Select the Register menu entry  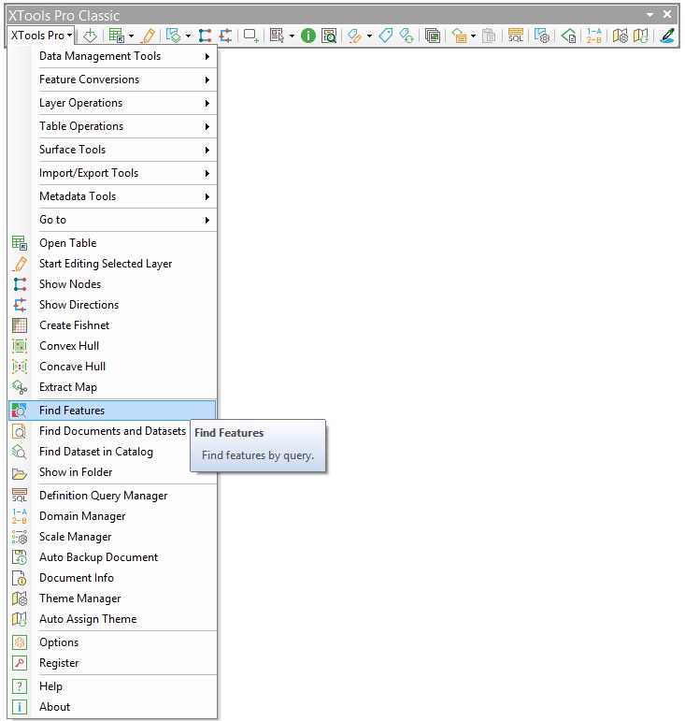tap(112, 663)
